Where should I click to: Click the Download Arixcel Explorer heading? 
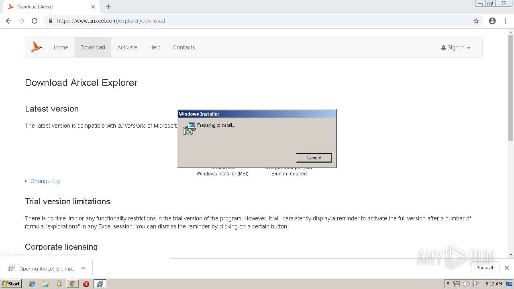pos(81,83)
